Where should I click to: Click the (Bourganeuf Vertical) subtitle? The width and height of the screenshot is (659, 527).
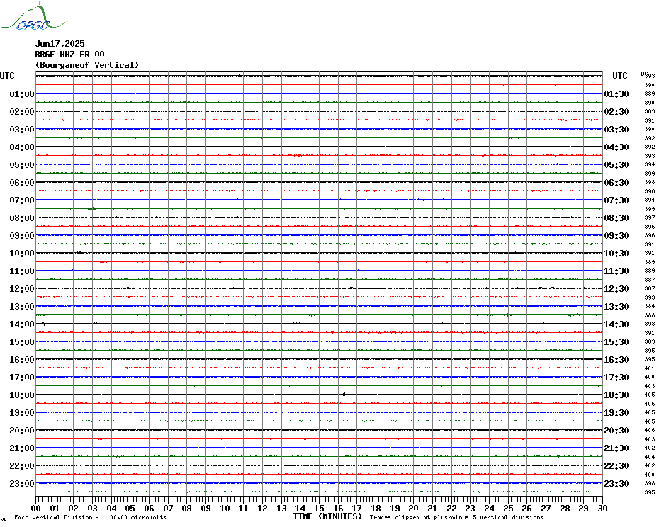[86, 65]
